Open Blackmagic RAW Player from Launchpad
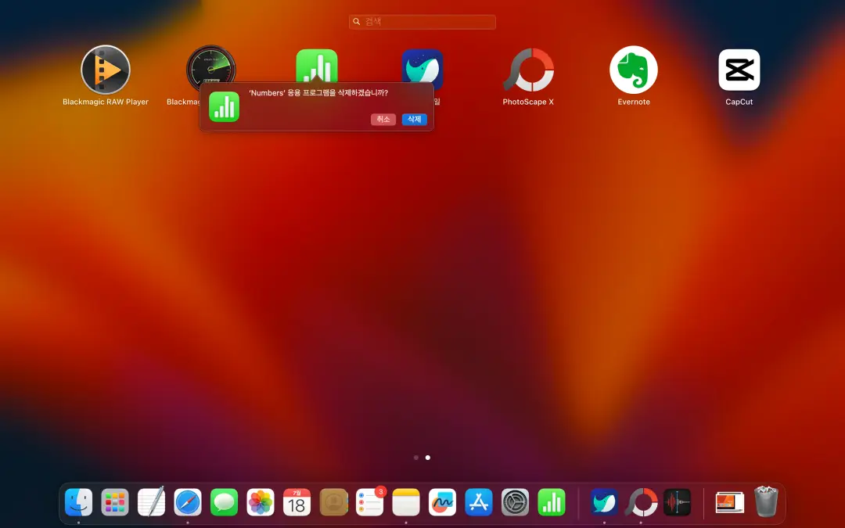This screenshot has height=528, width=845. 106,70
